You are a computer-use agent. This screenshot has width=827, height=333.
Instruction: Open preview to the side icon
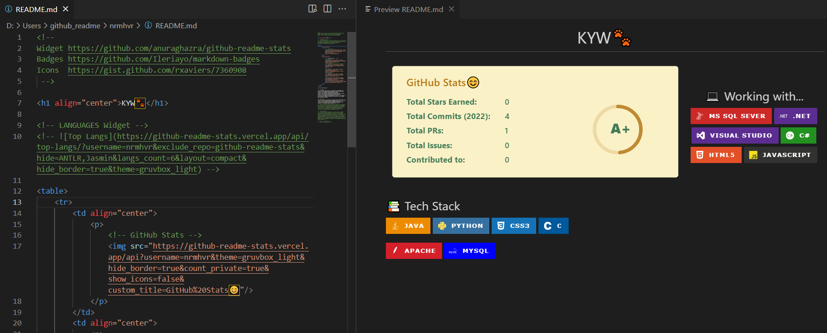point(313,9)
